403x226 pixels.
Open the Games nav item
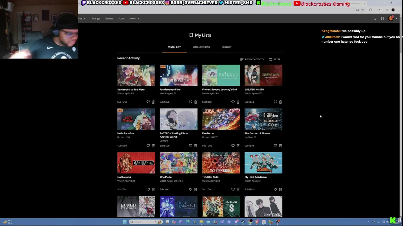(109, 19)
